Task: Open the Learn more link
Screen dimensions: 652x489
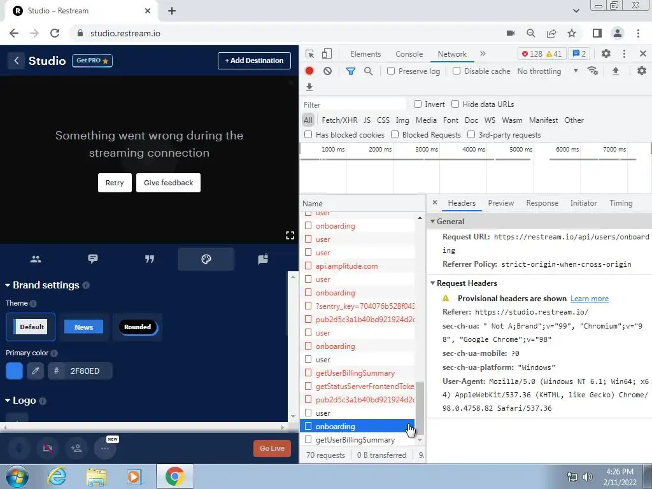Action: [x=589, y=299]
